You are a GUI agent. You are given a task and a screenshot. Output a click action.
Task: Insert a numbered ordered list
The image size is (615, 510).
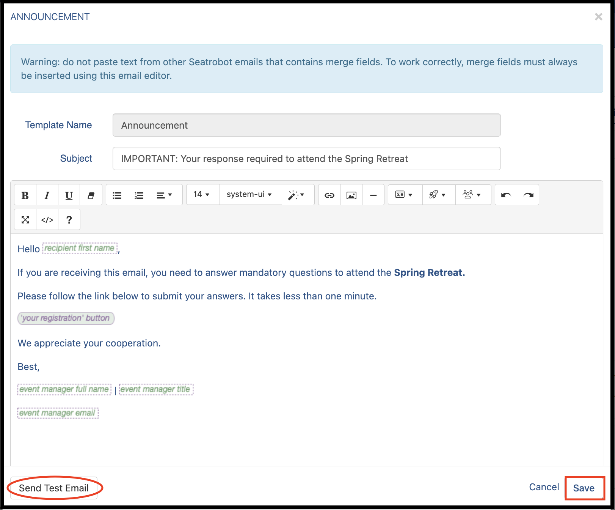click(139, 195)
